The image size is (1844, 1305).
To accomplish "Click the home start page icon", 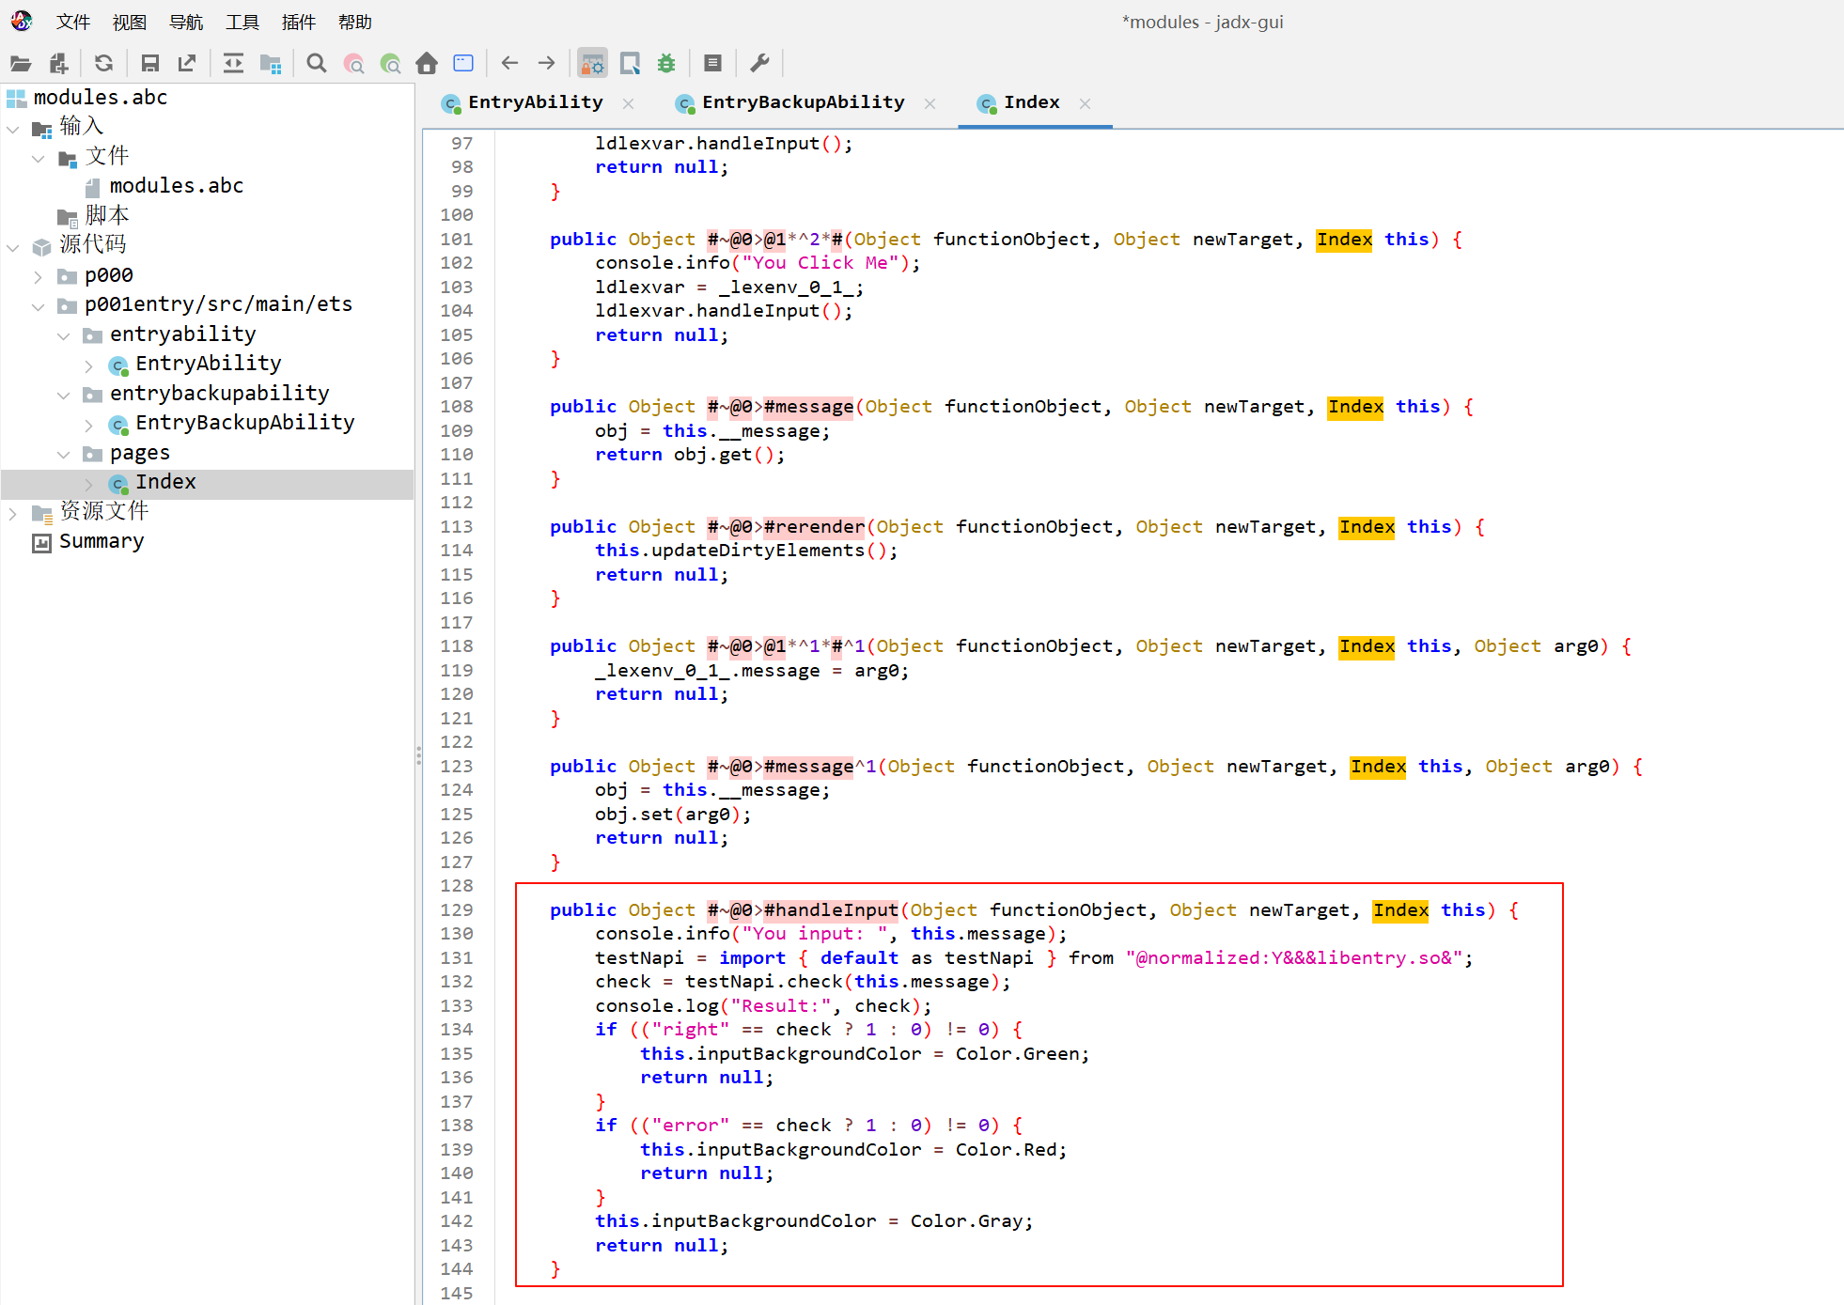I will (427, 63).
